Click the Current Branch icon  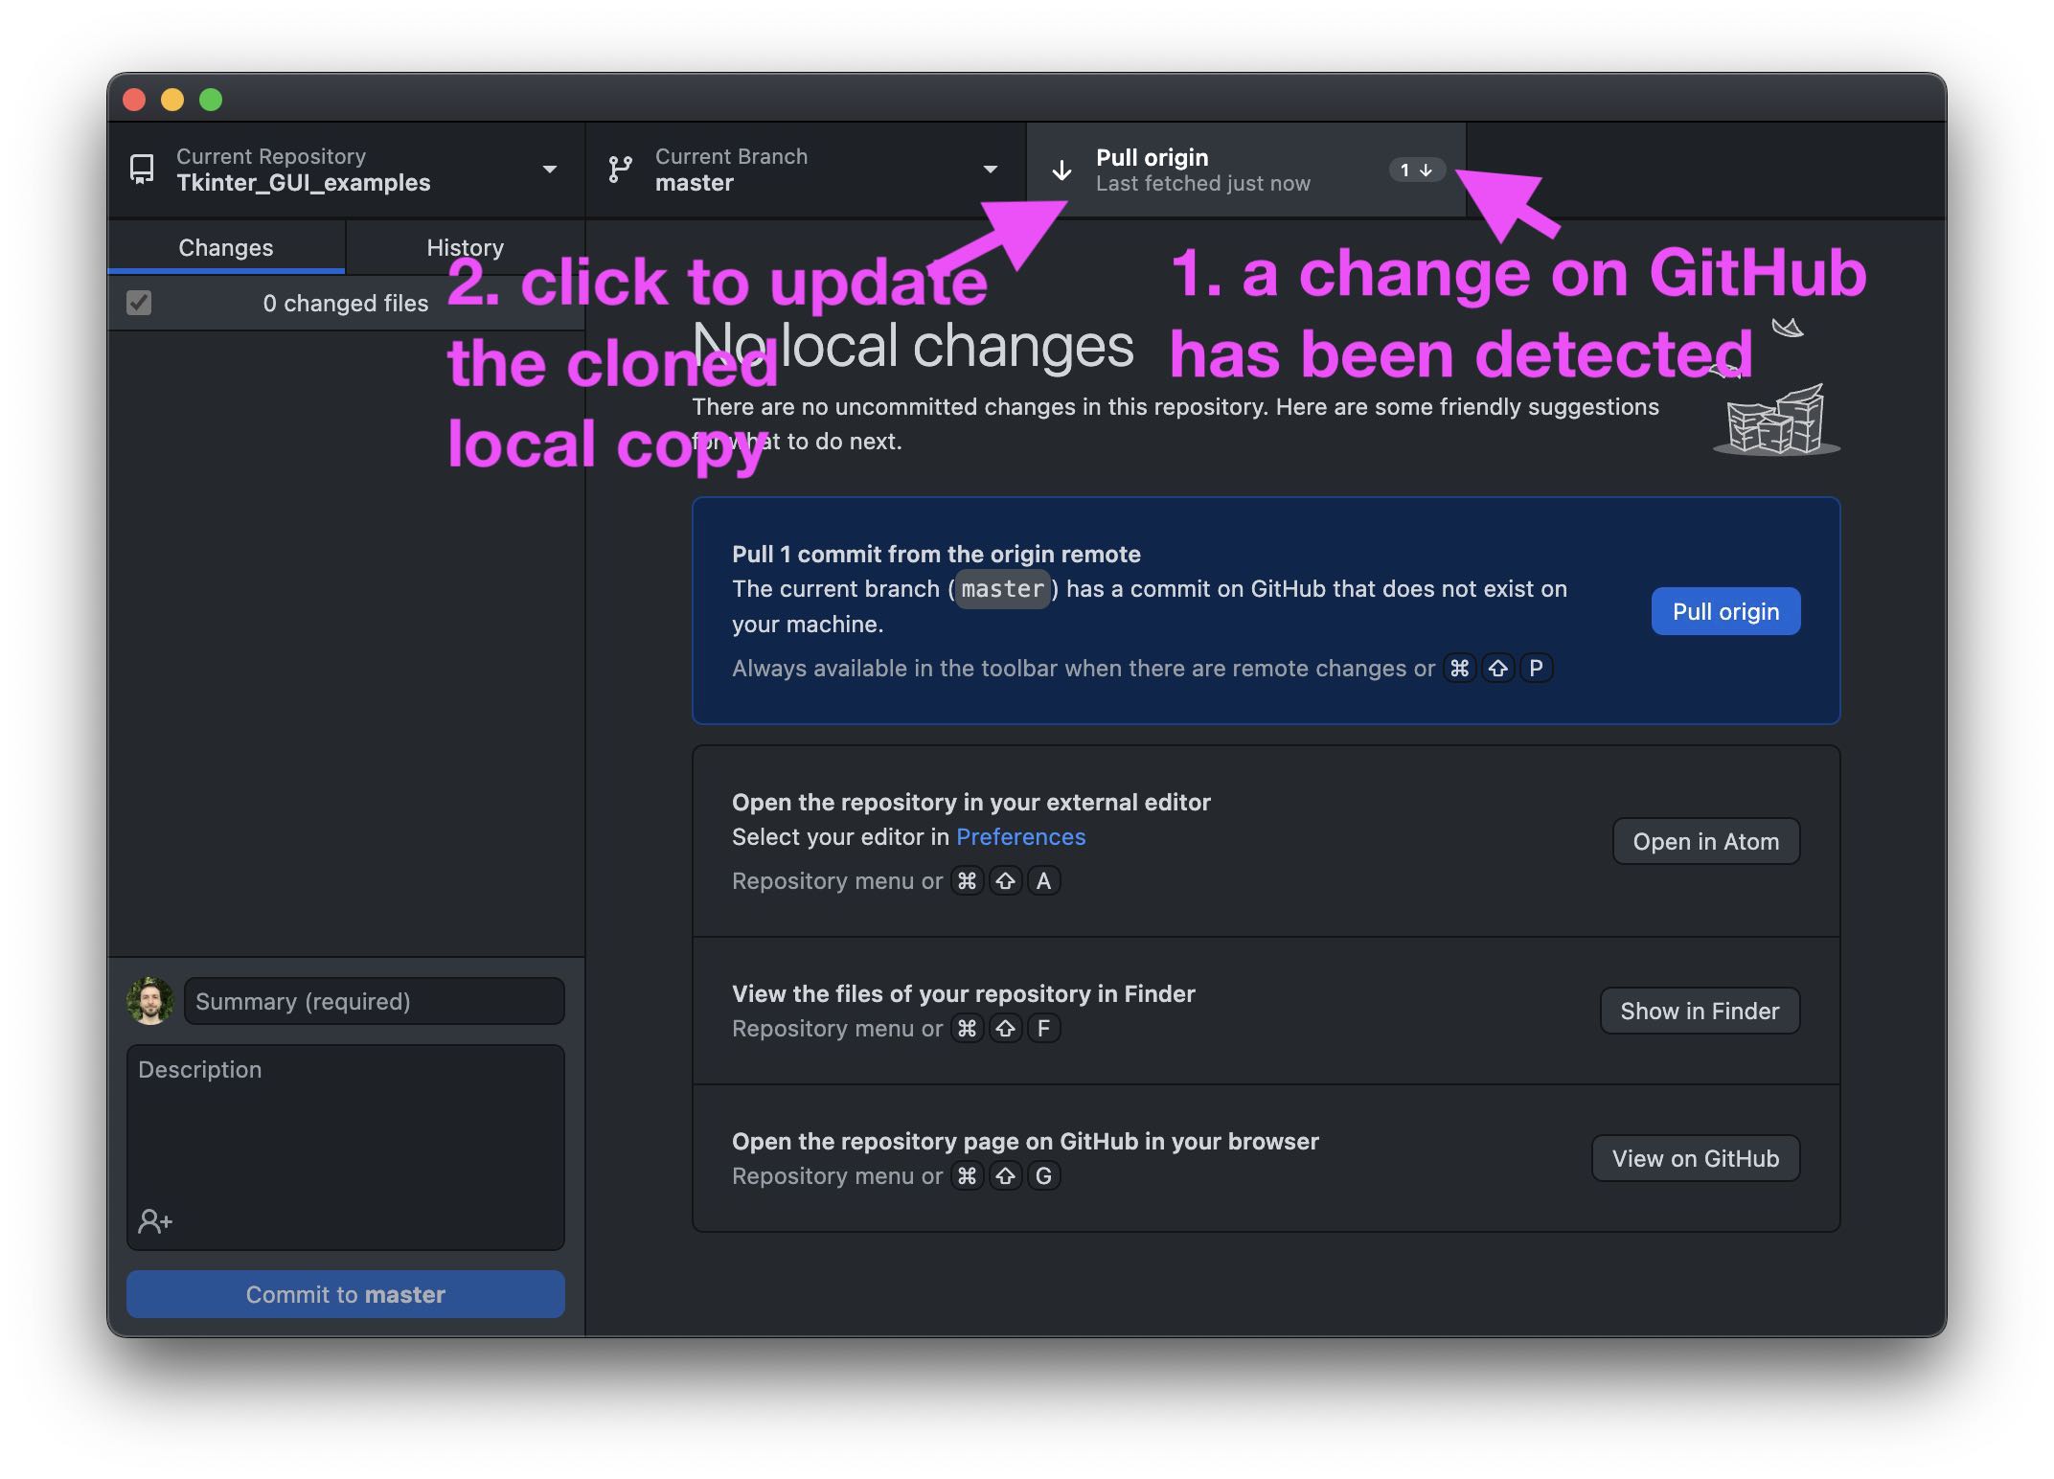[624, 169]
